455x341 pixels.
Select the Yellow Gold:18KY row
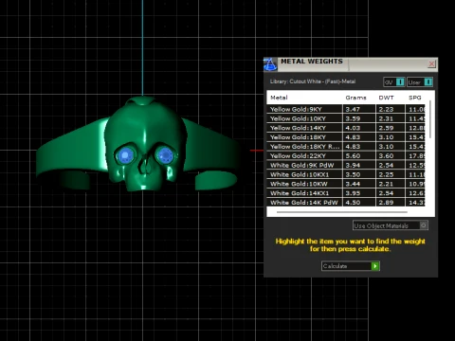[x=346, y=137]
